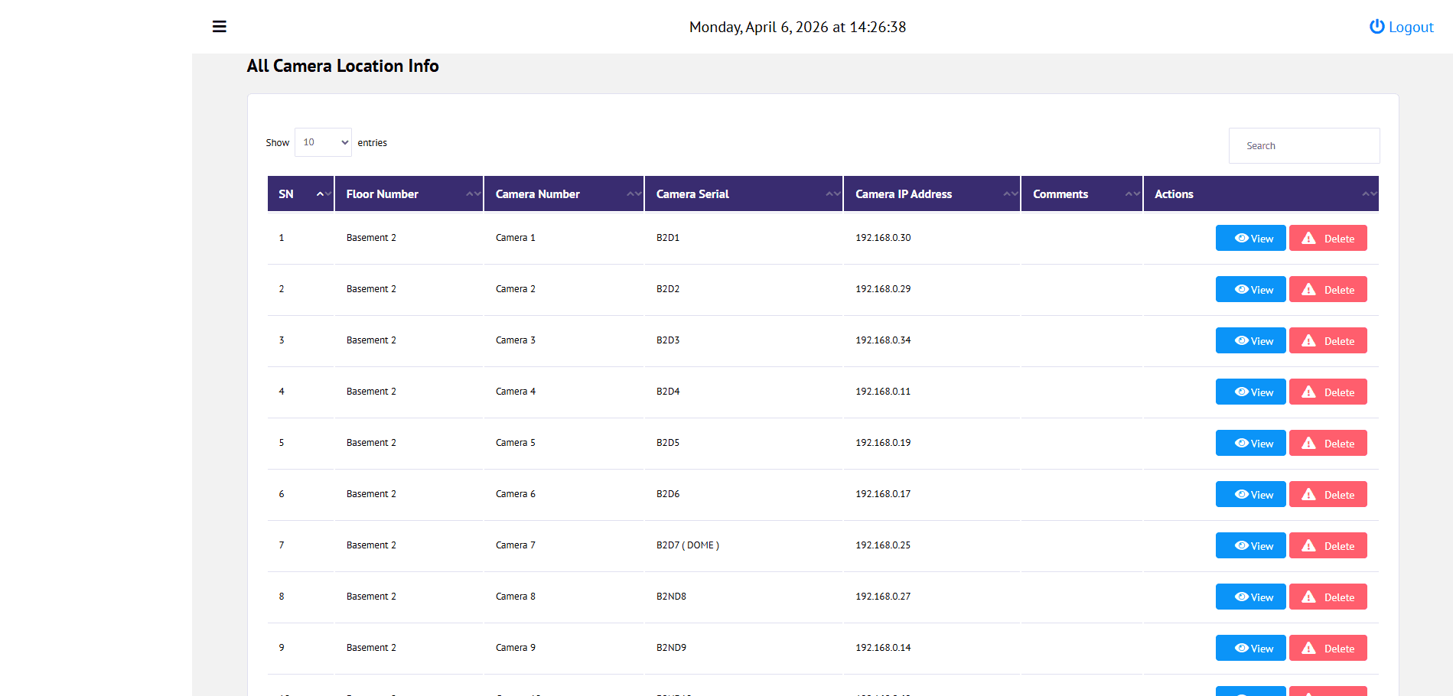Sort by Comments column header
This screenshot has height=696, width=1453.
point(1080,194)
